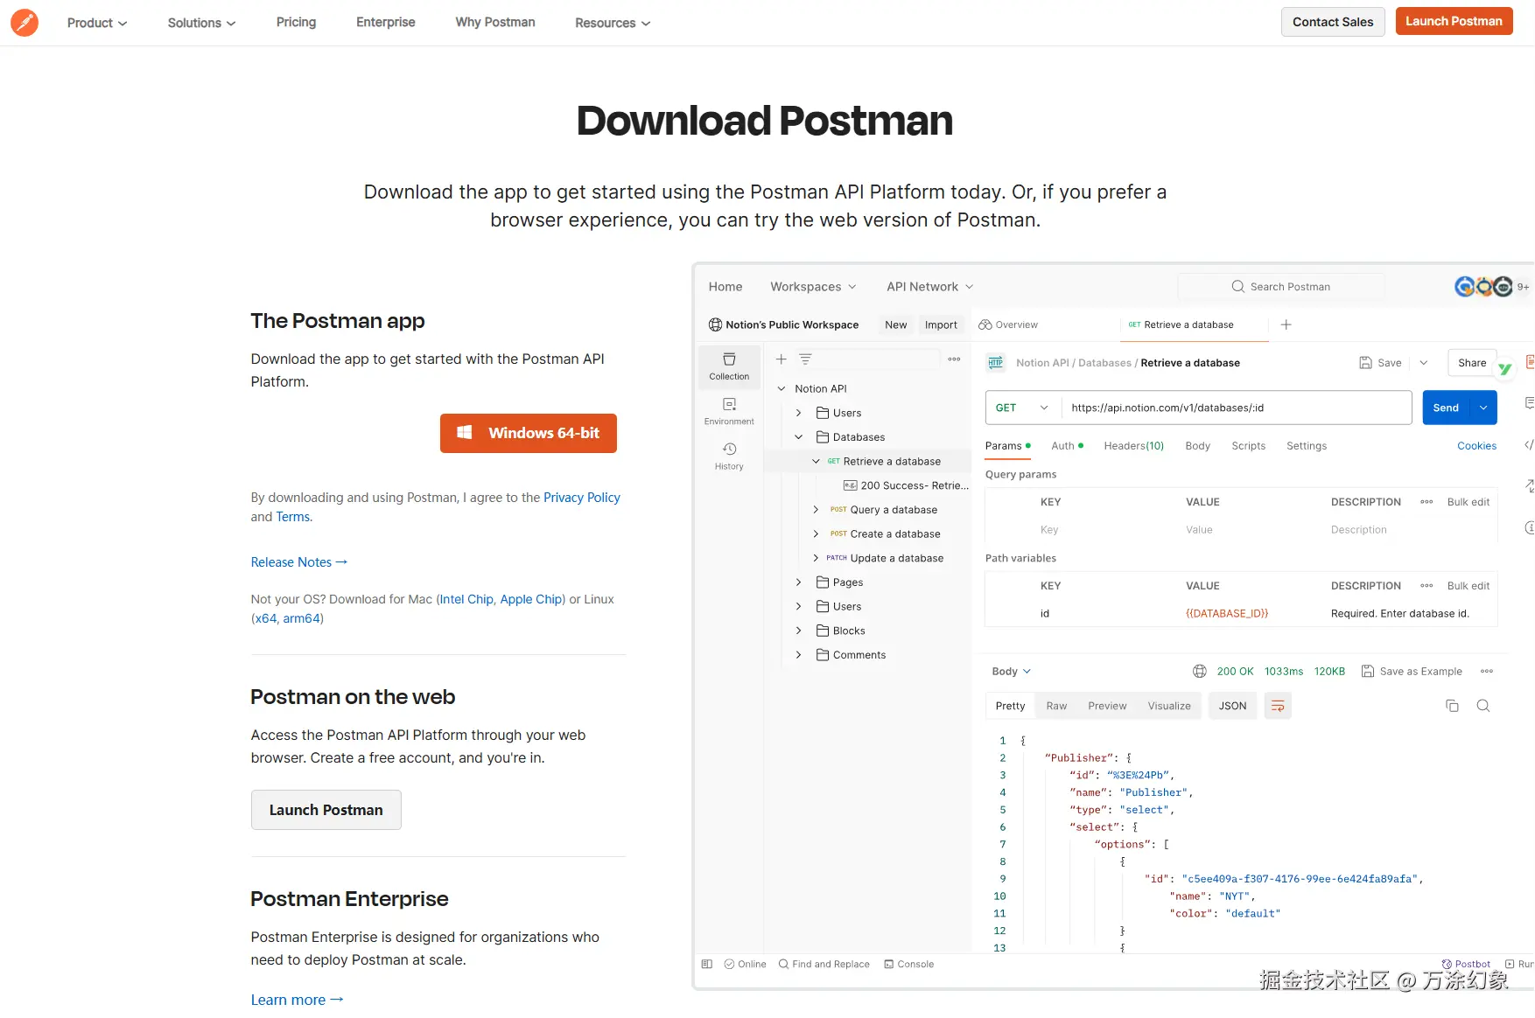Open the Solutions dropdown menu

[201, 23]
